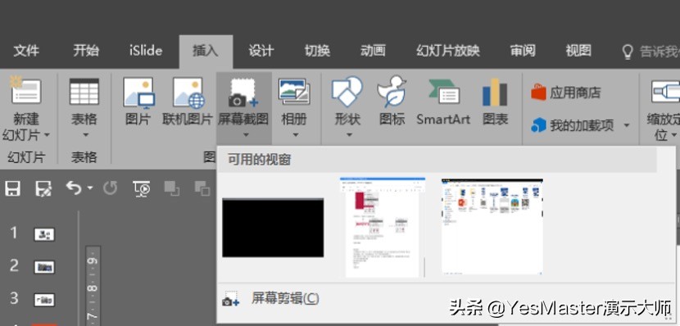This screenshot has width=680, height=326.
Task: Select the 插入 tab
Action: [206, 51]
